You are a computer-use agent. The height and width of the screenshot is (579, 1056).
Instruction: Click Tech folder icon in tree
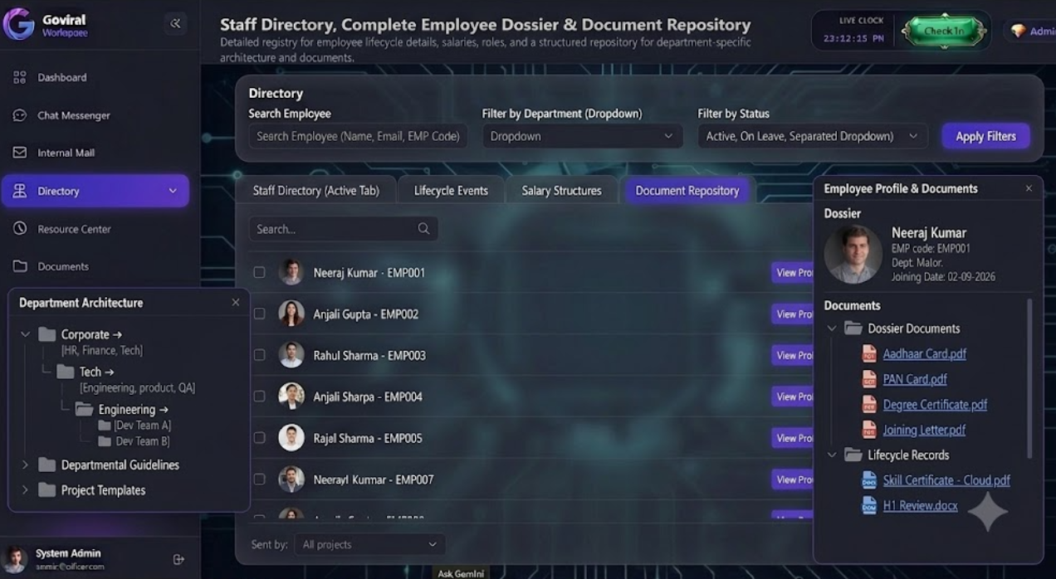66,372
